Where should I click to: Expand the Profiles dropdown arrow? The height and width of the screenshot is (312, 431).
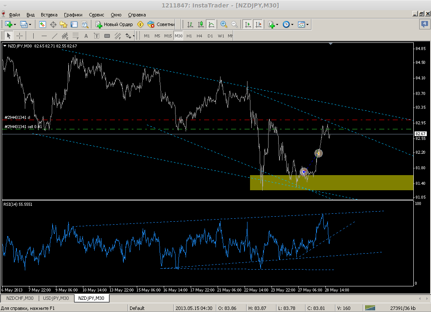(x=30, y=24)
